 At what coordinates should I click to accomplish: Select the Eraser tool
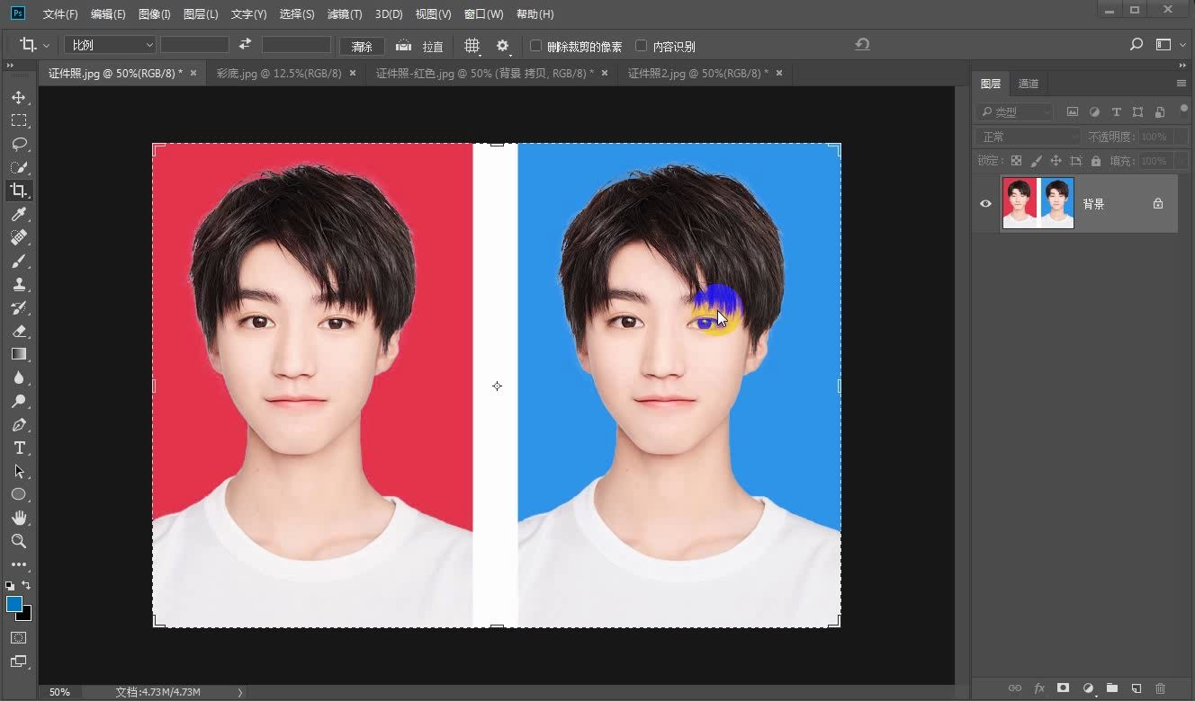[x=18, y=331]
